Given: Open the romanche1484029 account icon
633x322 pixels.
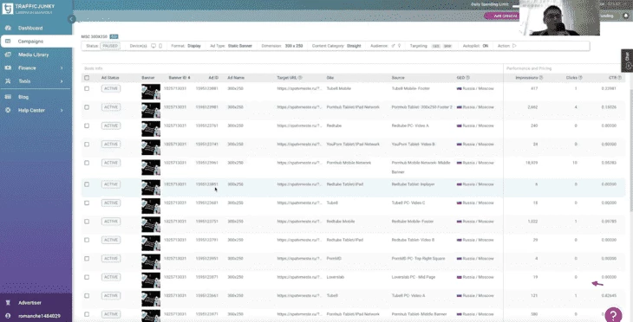Looking at the screenshot, I should 8,316.
